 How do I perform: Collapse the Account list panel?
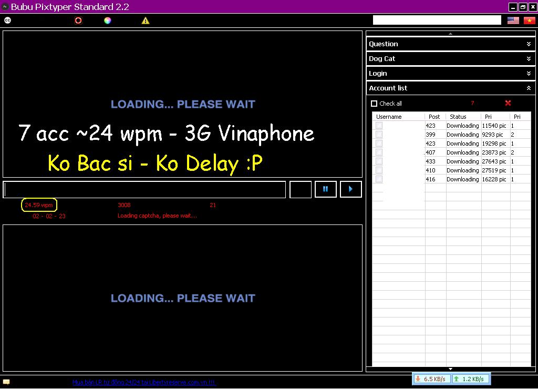click(451, 88)
